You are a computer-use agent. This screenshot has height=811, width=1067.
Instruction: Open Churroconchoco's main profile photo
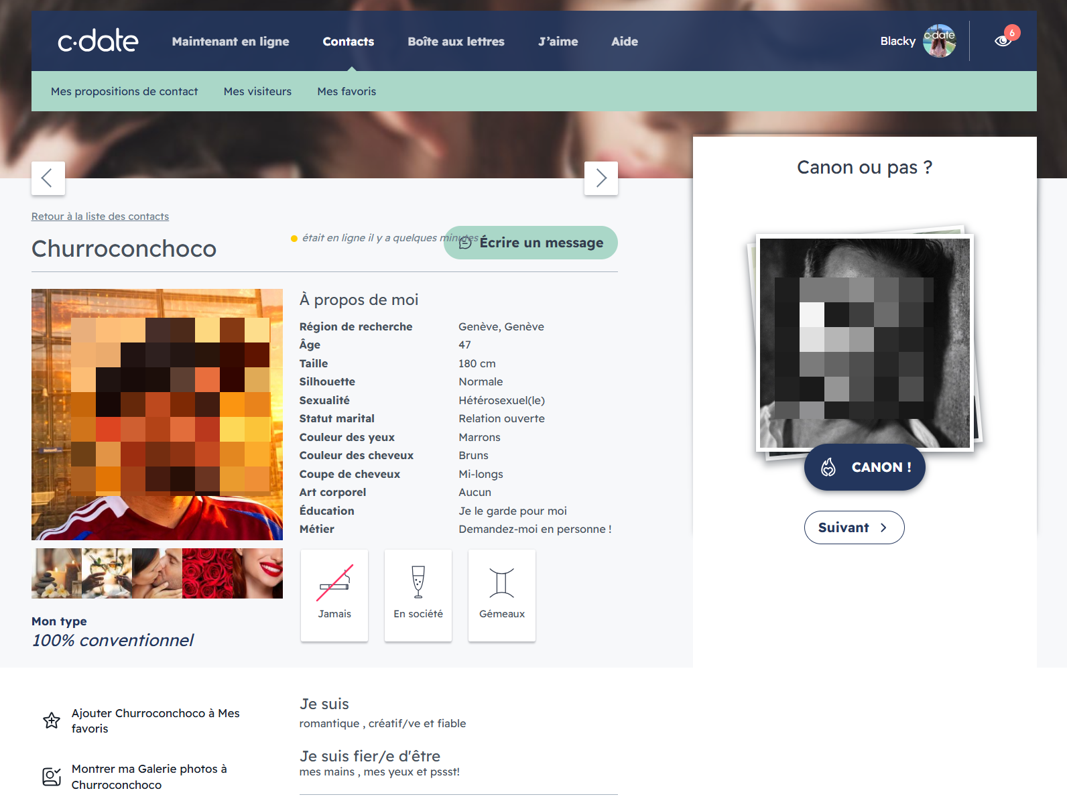point(157,414)
